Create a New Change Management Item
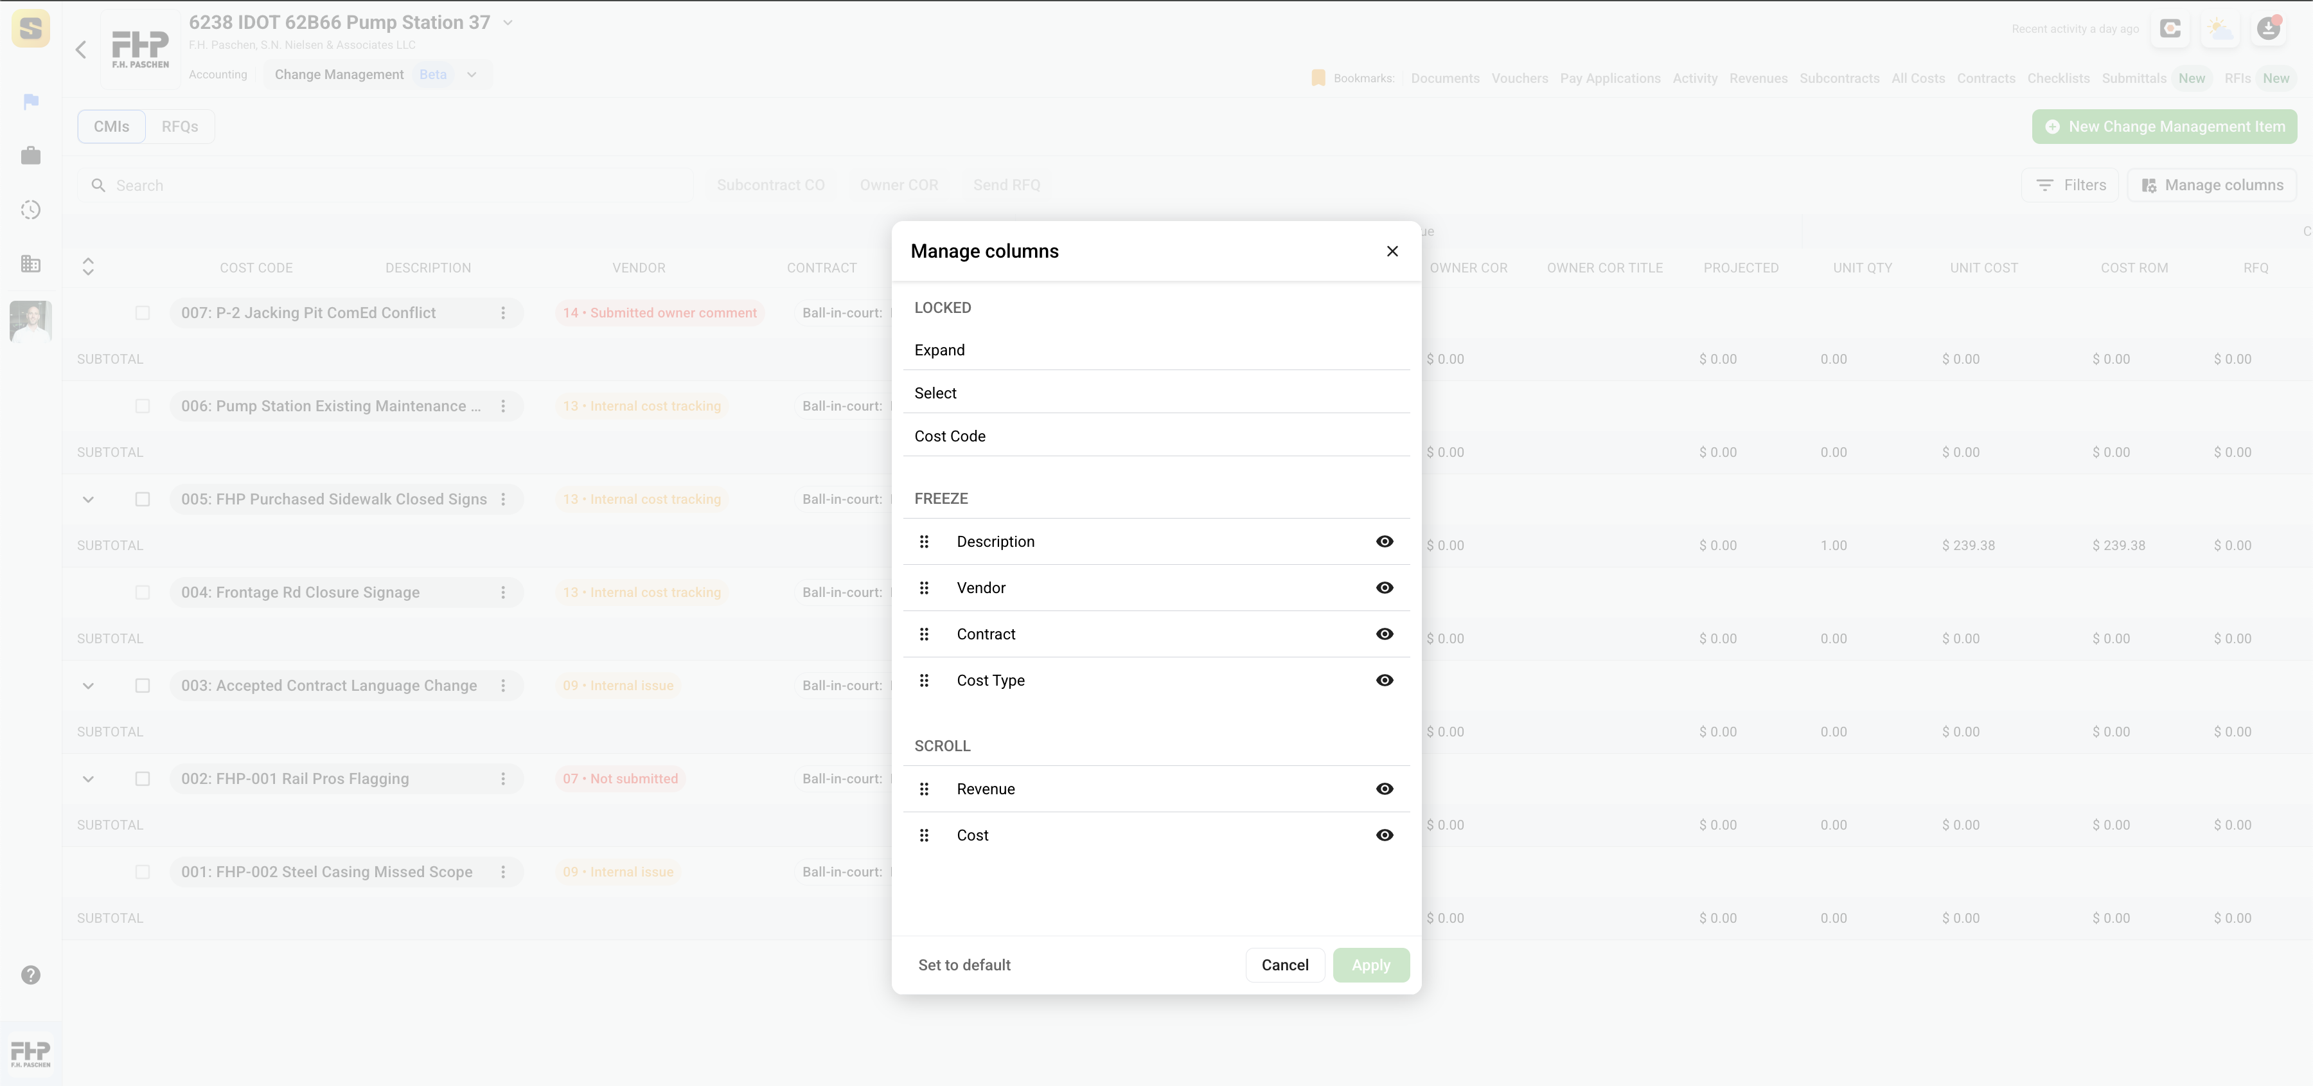The image size is (2313, 1086). coord(2164,127)
